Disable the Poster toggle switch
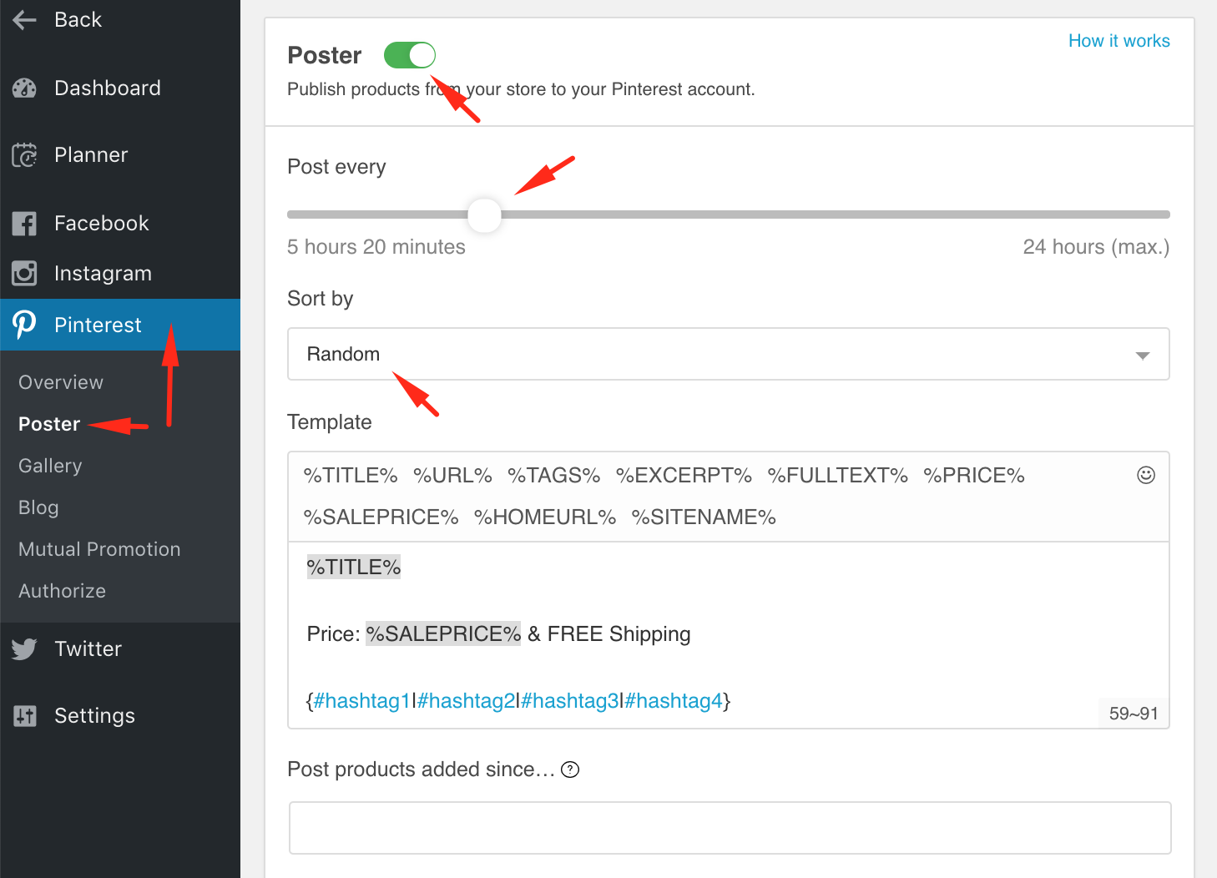Image resolution: width=1217 pixels, height=878 pixels. [409, 54]
